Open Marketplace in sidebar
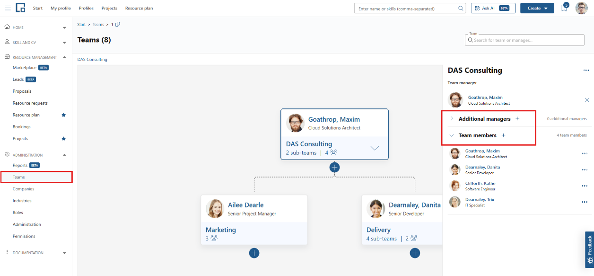This screenshot has height=276, width=594. (25, 68)
